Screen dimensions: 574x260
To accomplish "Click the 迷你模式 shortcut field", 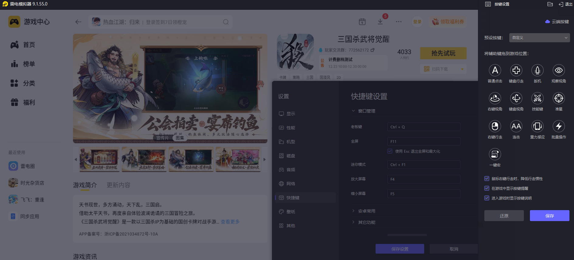I will pyautogui.click(x=424, y=165).
